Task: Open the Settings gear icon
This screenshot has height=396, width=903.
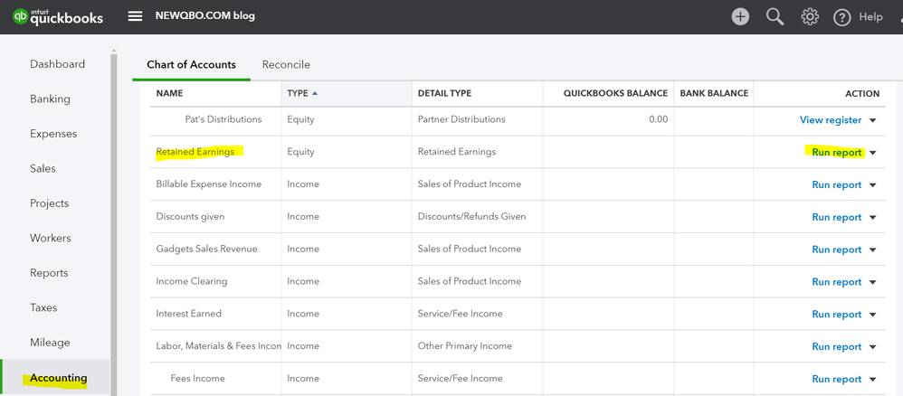Action: pyautogui.click(x=810, y=16)
